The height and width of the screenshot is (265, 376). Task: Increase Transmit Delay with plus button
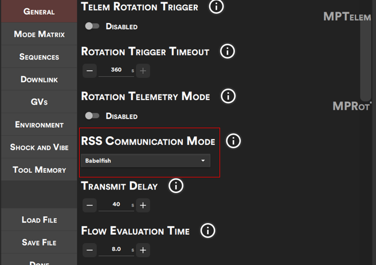(x=143, y=205)
